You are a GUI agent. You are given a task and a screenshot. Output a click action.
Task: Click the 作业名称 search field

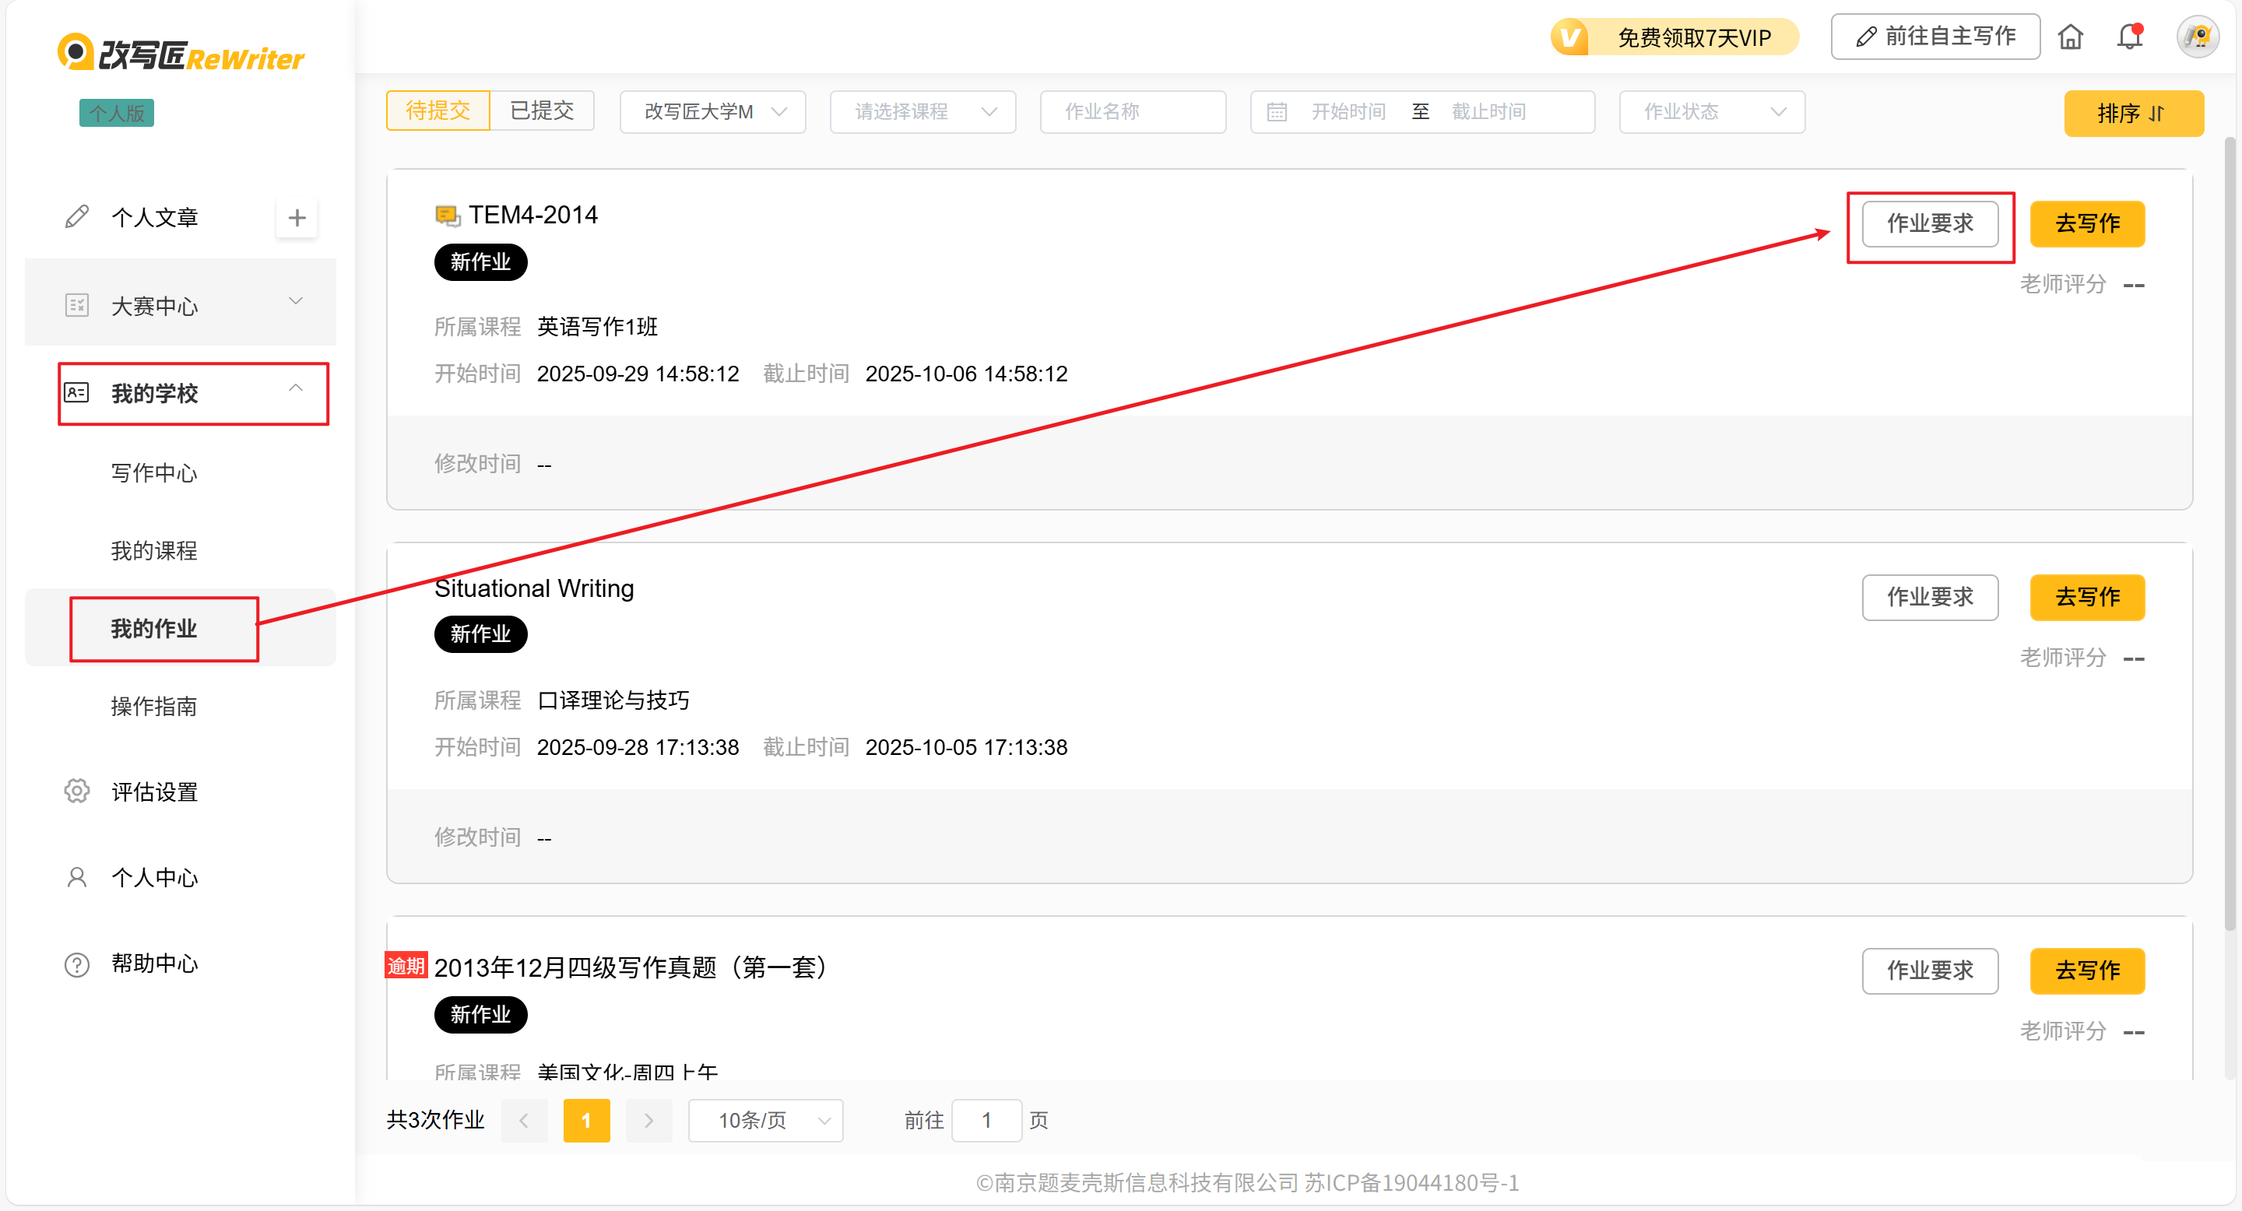tap(1133, 111)
